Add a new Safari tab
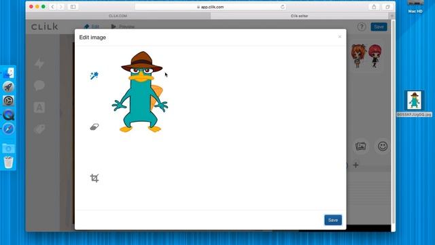Viewport: 435px width, 245px height. pyautogui.click(x=392, y=16)
